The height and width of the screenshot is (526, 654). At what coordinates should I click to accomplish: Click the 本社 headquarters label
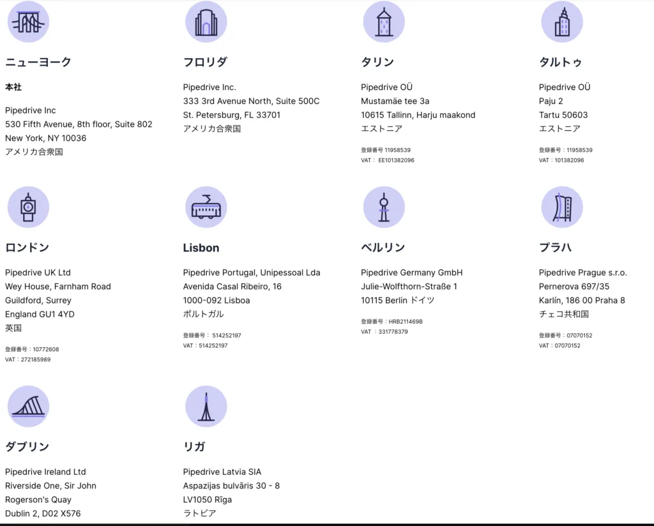tap(13, 87)
